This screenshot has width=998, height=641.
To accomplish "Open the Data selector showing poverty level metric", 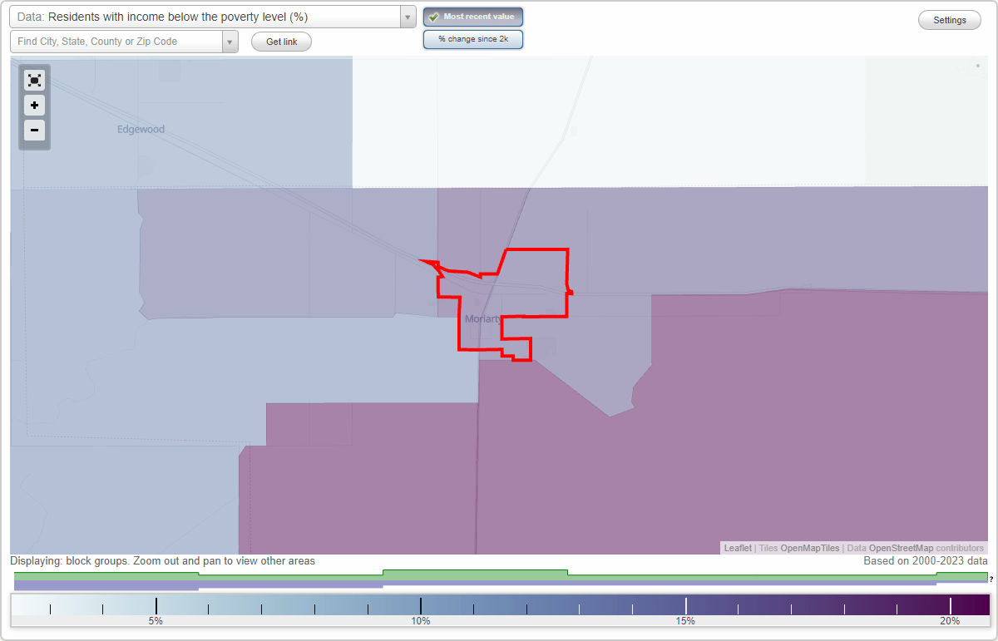I will click(x=208, y=16).
